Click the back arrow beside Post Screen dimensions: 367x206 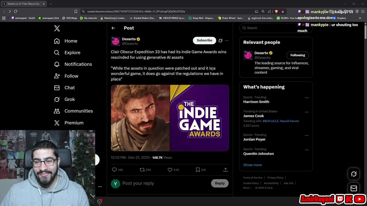pyautogui.click(x=113, y=28)
